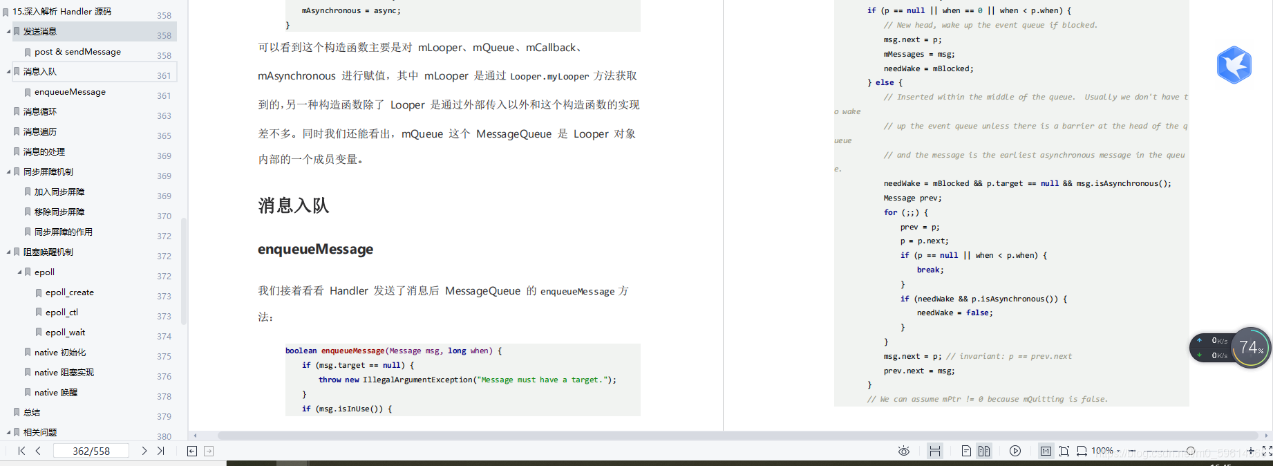Click the outline panel vertical scrollbar
1273x466 pixels.
[183, 271]
